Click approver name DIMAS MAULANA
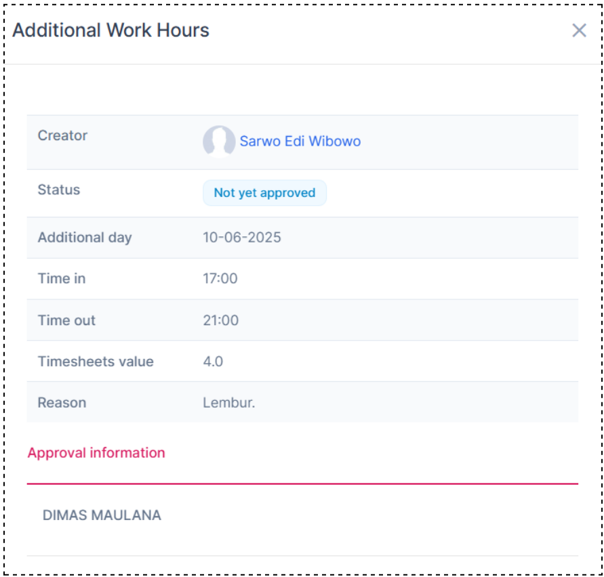Viewport: 604px width, 577px height. click(102, 515)
